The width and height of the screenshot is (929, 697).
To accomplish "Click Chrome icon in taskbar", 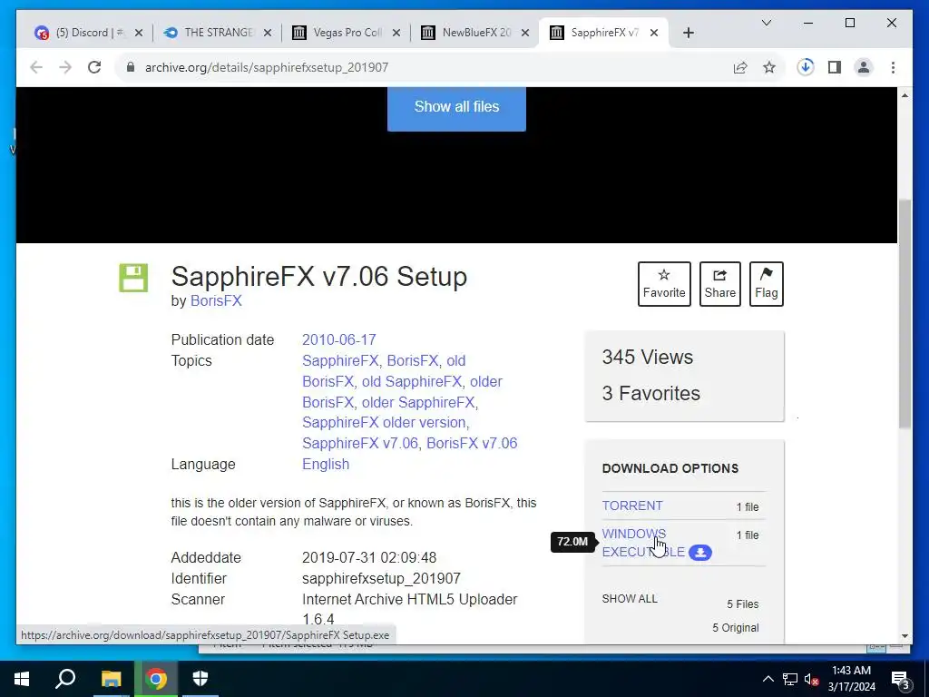I will tap(156, 679).
